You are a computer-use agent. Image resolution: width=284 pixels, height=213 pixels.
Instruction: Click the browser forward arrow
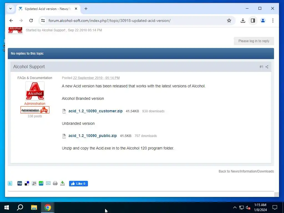(x=21, y=21)
